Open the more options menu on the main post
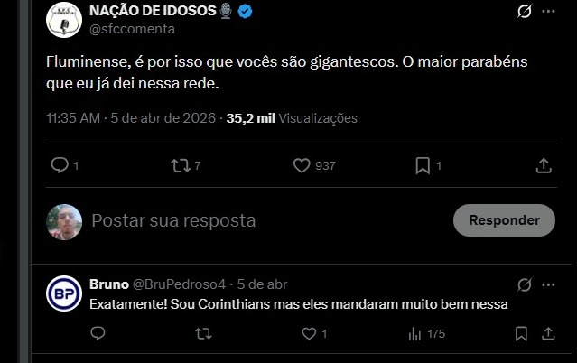This screenshot has height=363, width=577. click(548, 12)
